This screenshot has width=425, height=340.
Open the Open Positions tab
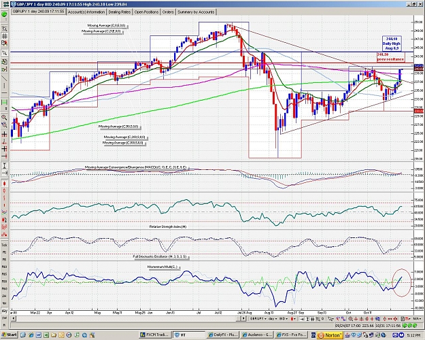[146, 12]
